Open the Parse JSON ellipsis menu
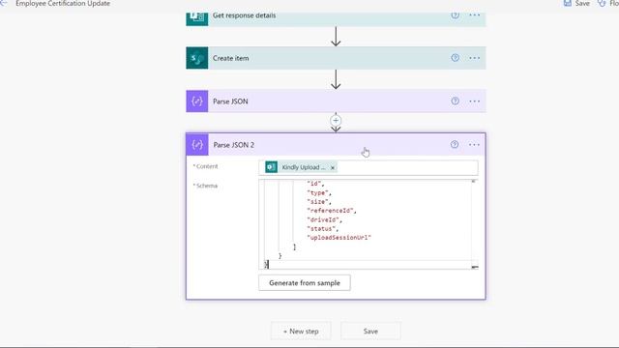Viewport: 619px width, 348px height. [x=475, y=101]
